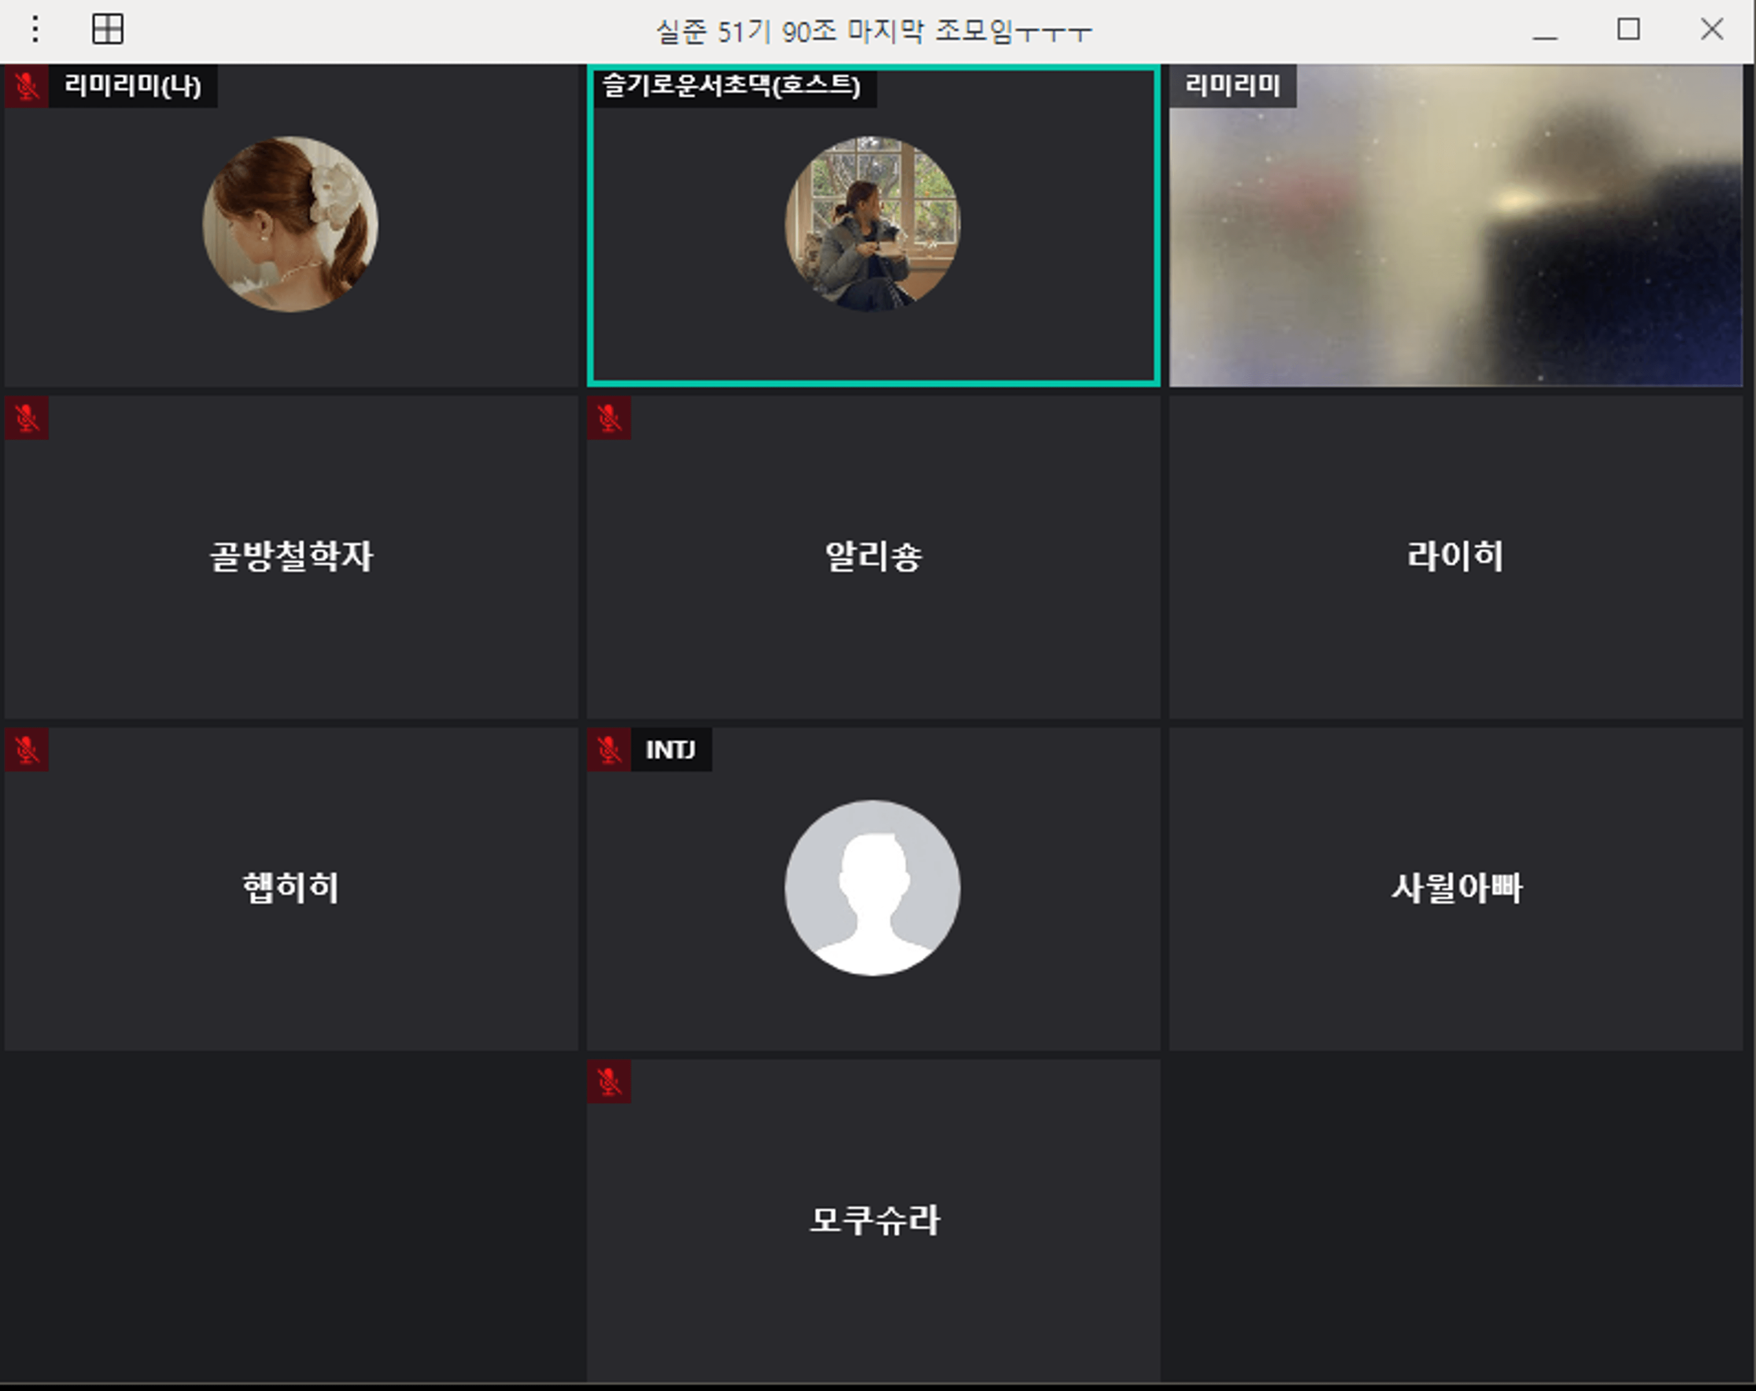Viewport: 1756px width, 1391px height.
Task: Click the INTJ default avatar silhouette
Action: pos(873,888)
